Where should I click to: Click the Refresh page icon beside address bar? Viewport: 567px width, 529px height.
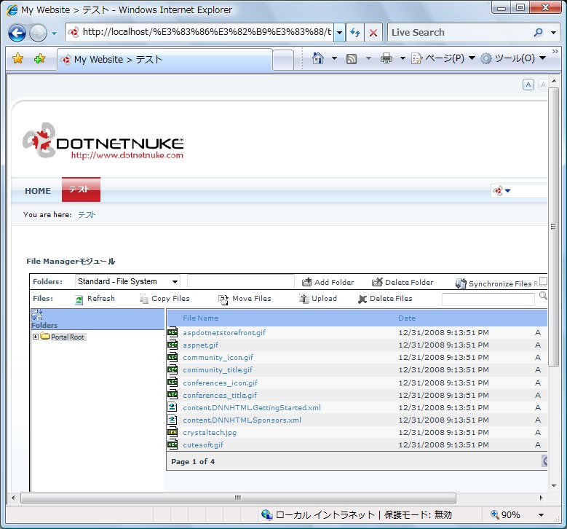(x=354, y=33)
